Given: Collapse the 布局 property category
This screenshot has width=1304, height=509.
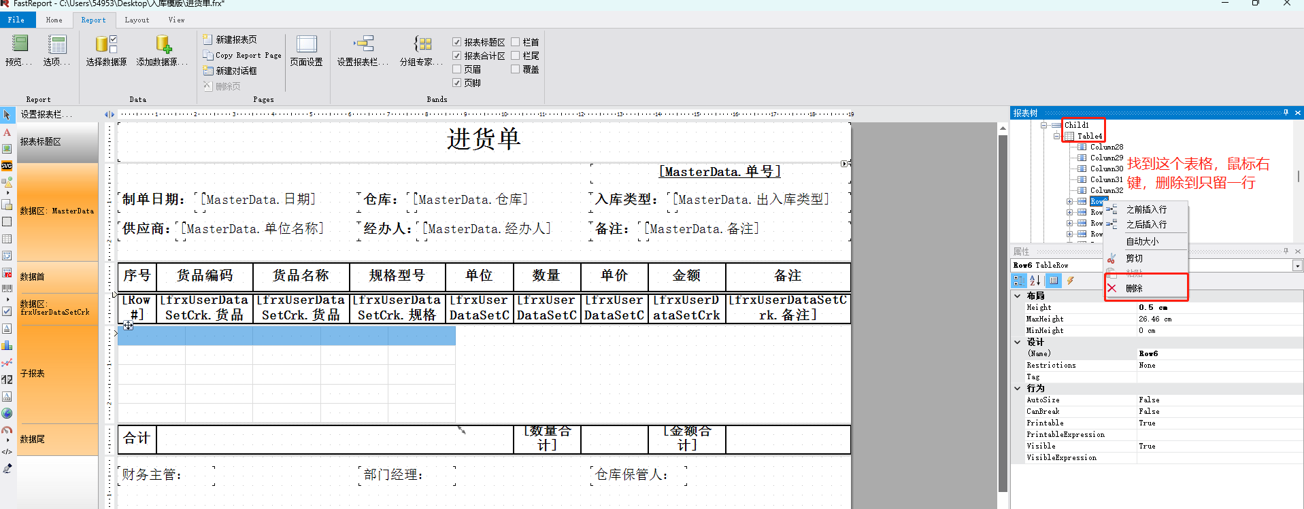Looking at the screenshot, I should [1018, 296].
